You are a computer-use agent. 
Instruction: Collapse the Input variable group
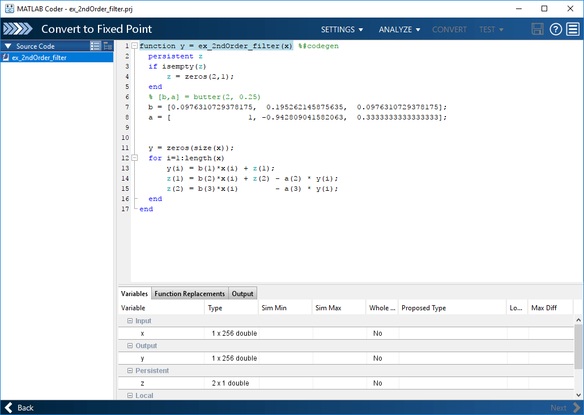pos(130,321)
